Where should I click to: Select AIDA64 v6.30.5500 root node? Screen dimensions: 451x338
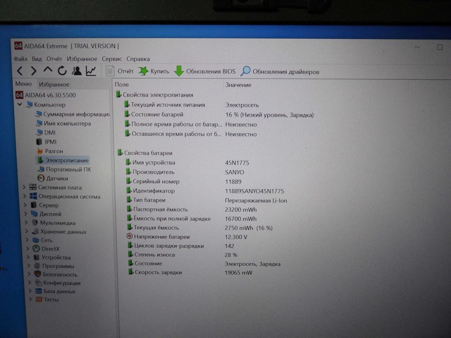click(45, 95)
